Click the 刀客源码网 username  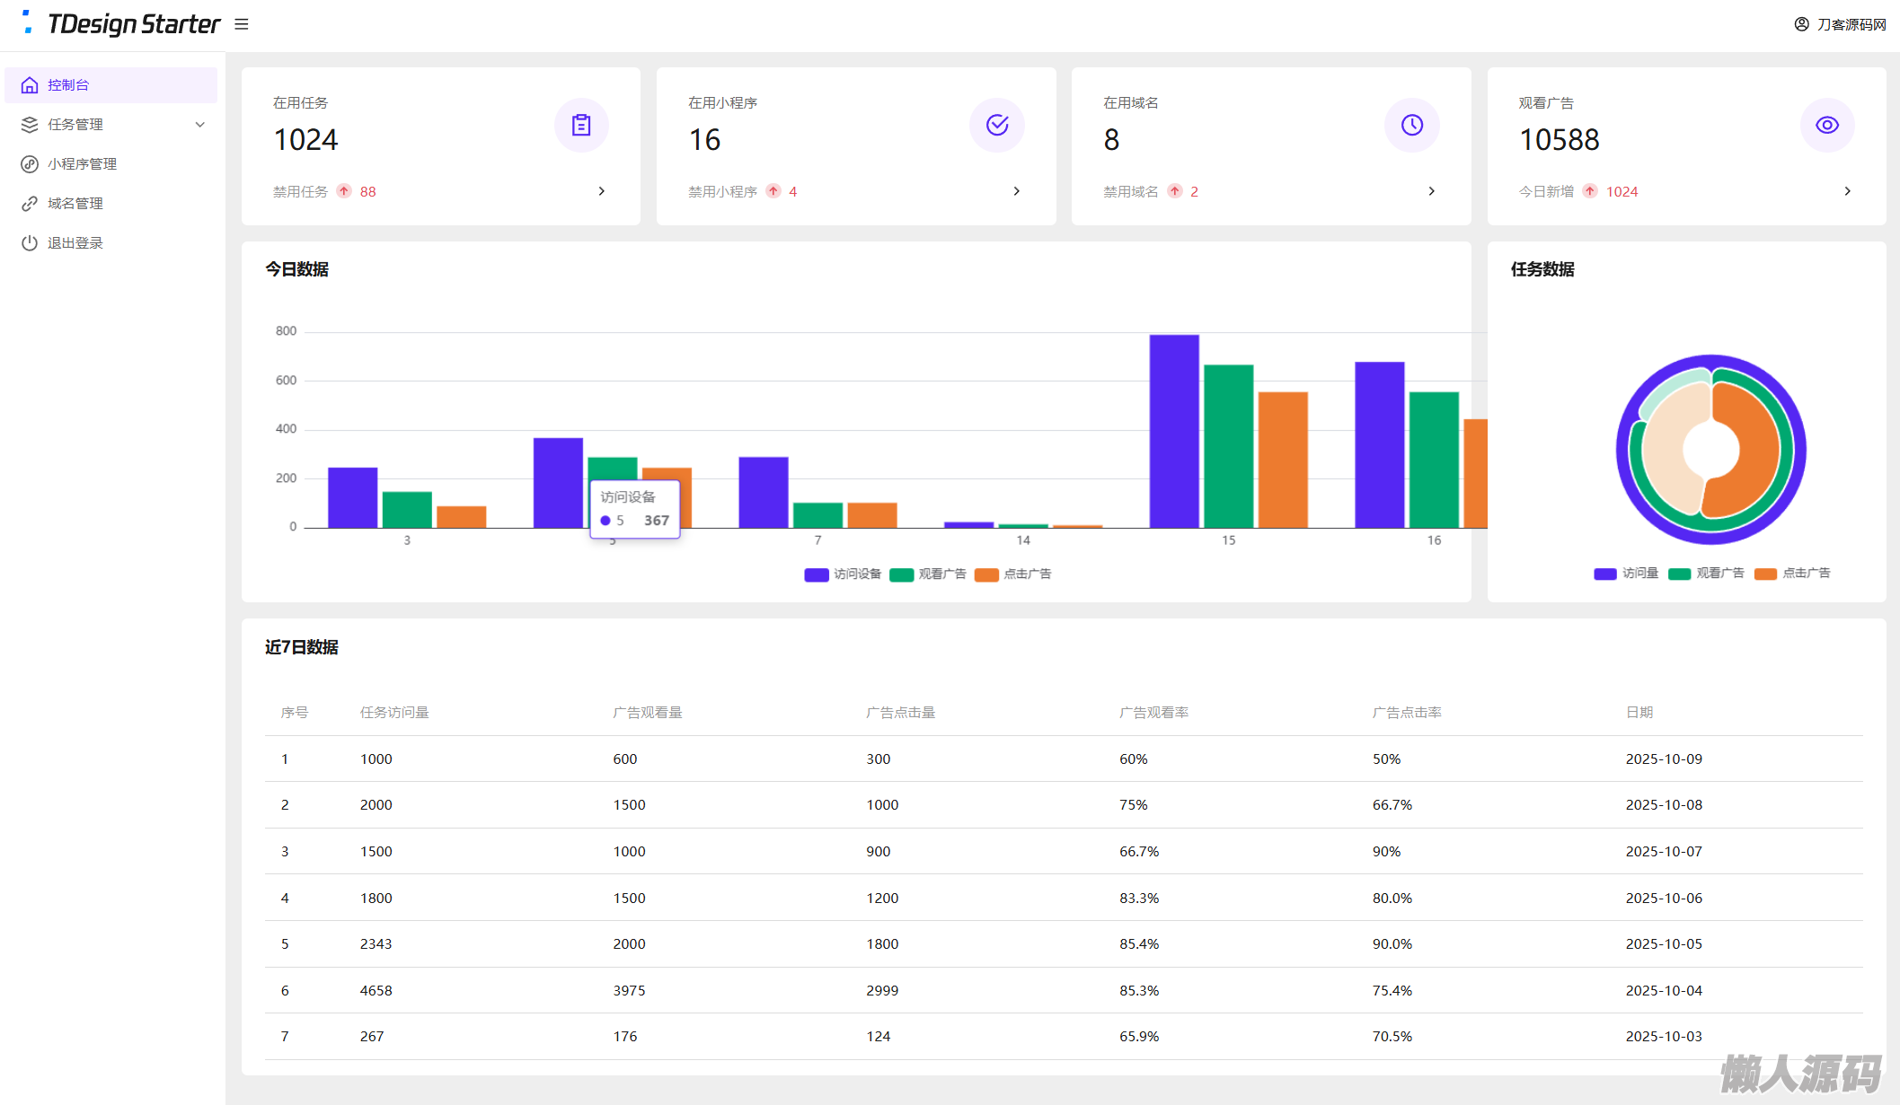pyautogui.click(x=1851, y=24)
